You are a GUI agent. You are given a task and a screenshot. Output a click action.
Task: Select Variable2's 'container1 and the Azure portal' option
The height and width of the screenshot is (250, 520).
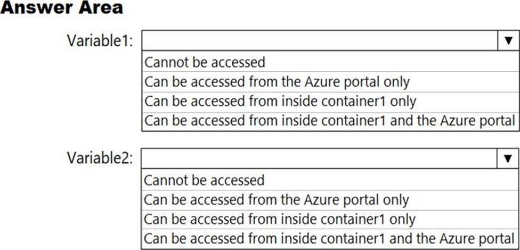click(x=330, y=238)
